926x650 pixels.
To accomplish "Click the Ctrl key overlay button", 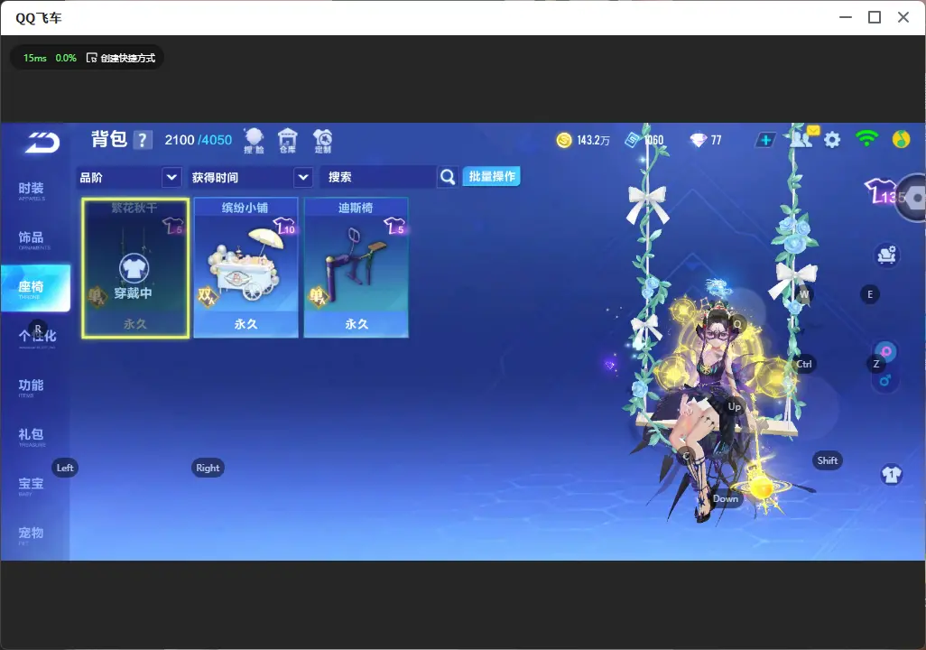I will point(804,364).
